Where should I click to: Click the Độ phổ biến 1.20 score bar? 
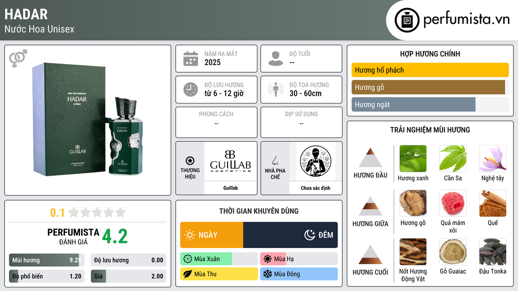pos(47,276)
